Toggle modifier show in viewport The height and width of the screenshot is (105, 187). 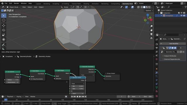click(x=172, y=48)
